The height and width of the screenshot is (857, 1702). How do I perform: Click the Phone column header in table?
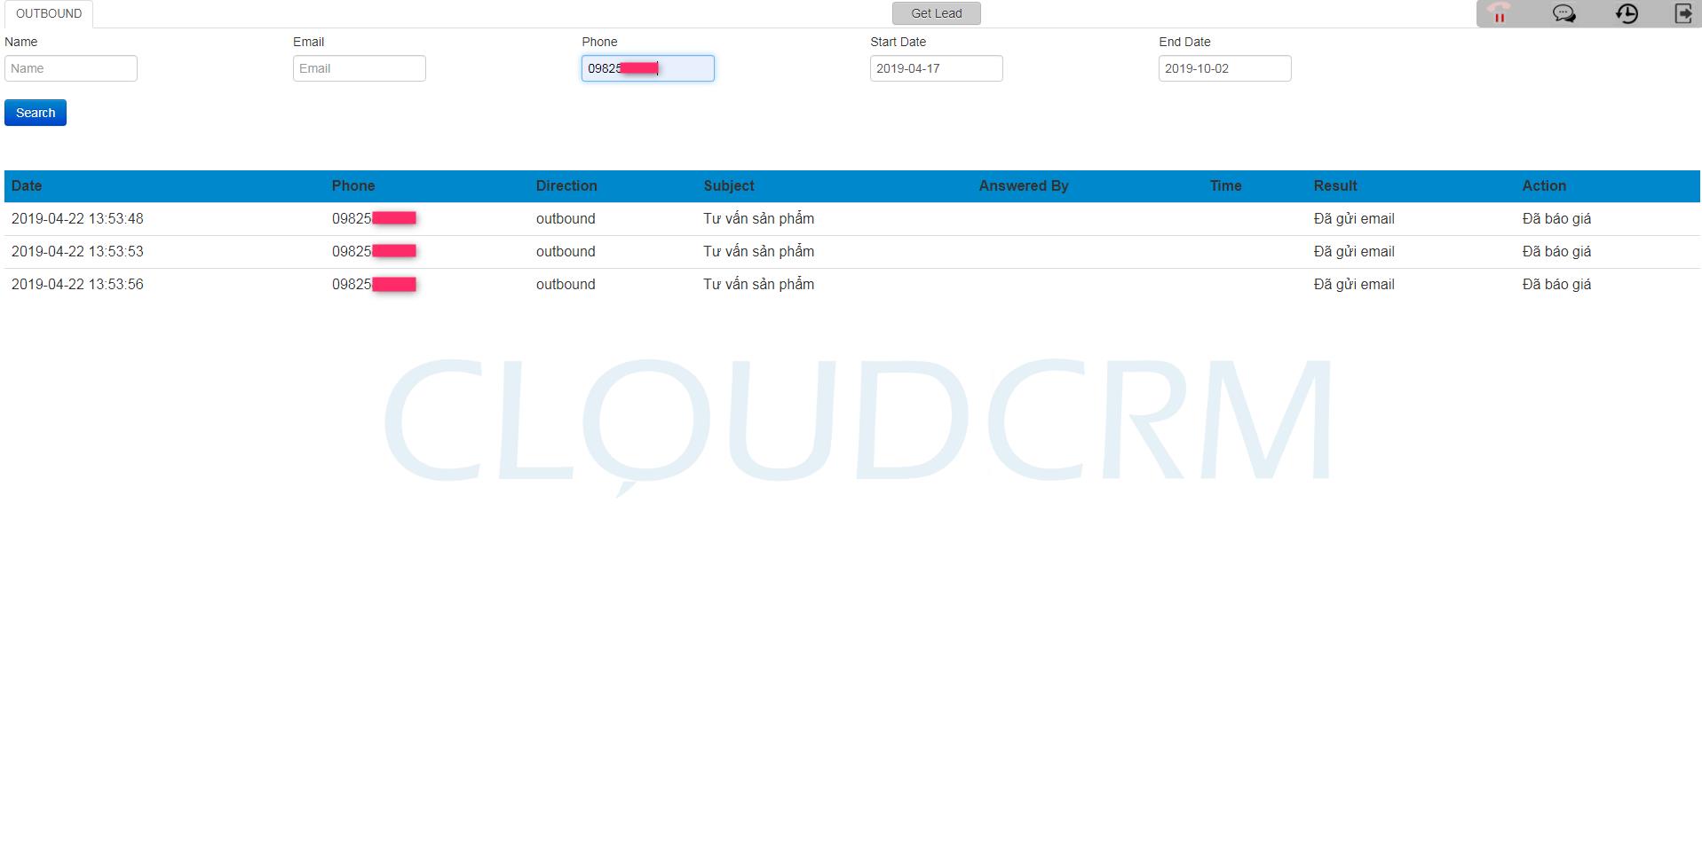click(x=353, y=185)
